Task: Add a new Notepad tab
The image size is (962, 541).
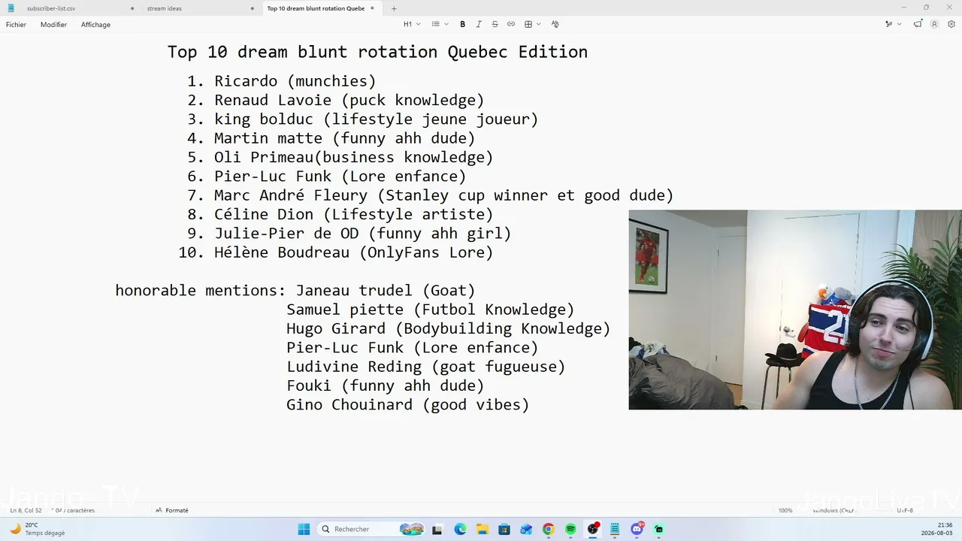Action: click(394, 8)
